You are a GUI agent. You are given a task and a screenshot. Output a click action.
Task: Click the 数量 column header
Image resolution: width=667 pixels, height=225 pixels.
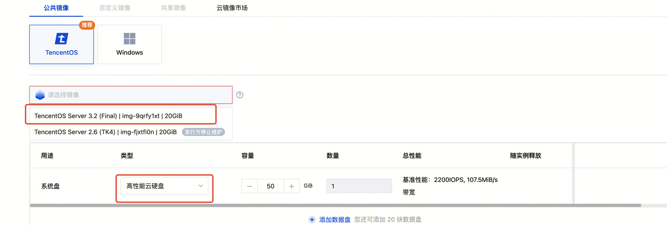[333, 156]
